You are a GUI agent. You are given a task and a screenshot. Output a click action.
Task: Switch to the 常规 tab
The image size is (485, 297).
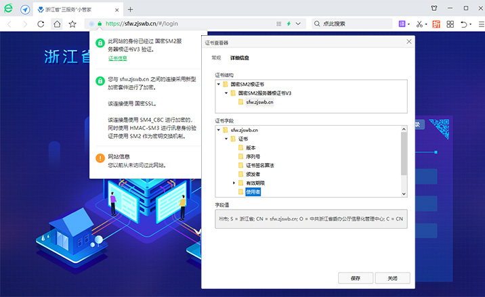click(216, 58)
